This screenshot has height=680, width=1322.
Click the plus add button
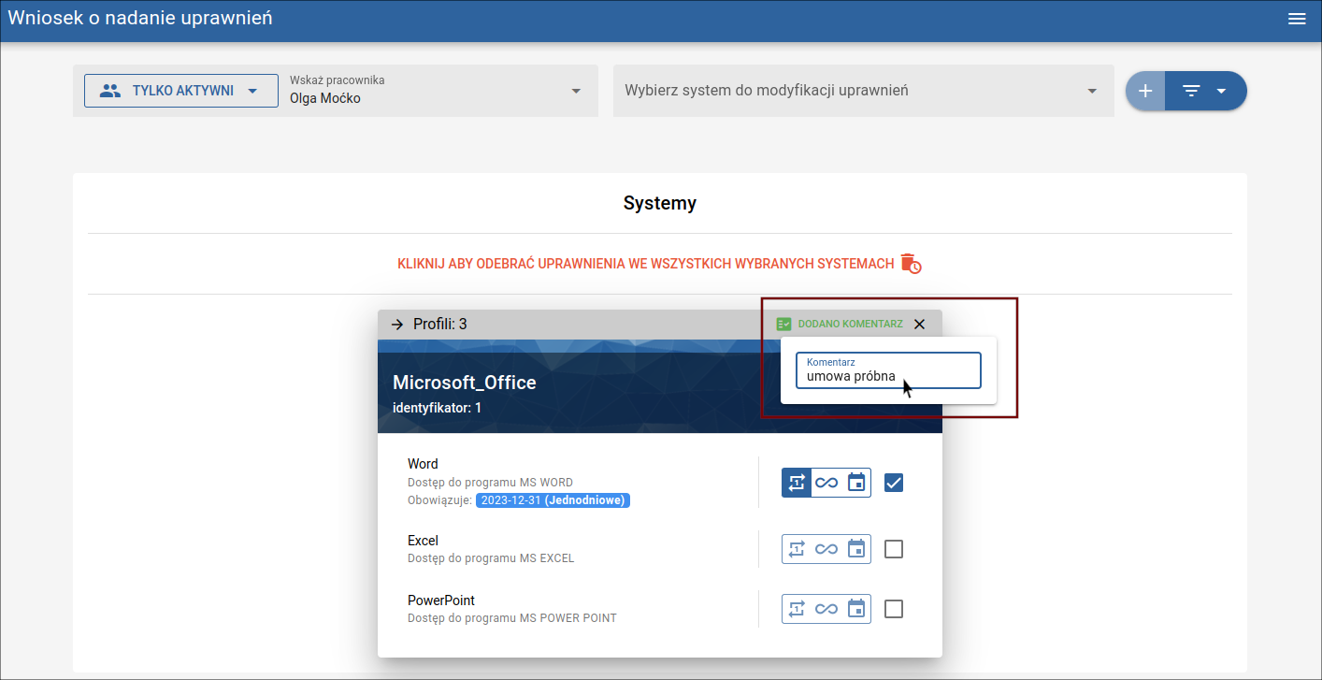(1145, 91)
